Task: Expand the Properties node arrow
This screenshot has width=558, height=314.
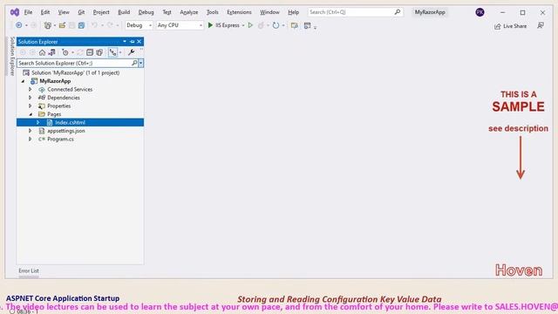Action: [x=31, y=106]
